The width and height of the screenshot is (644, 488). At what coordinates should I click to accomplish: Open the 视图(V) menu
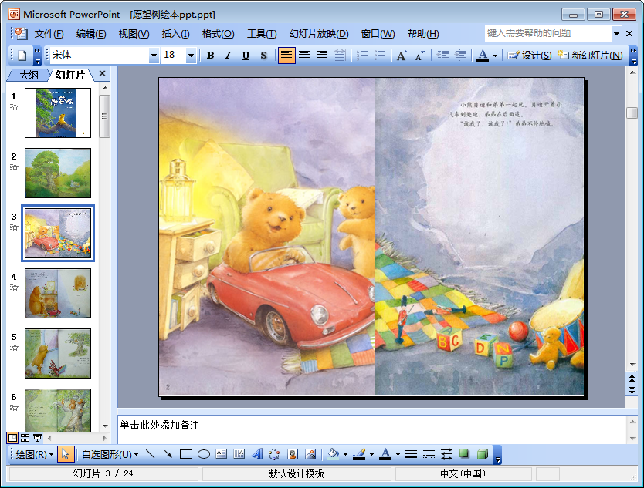(x=134, y=34)
